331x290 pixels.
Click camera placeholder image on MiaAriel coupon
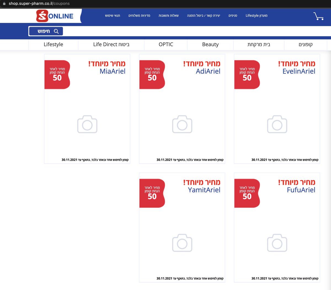(87, 124)
